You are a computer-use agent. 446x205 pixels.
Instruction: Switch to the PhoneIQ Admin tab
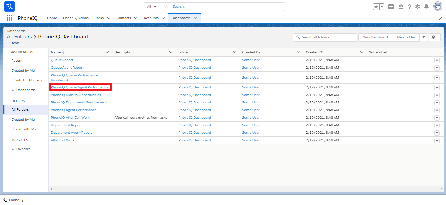tap(76, 18)
